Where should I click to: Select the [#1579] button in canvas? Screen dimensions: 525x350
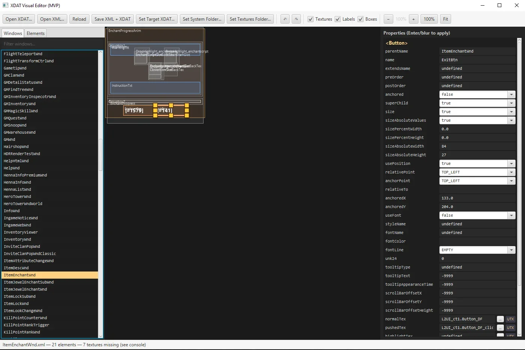coord(138,110)
